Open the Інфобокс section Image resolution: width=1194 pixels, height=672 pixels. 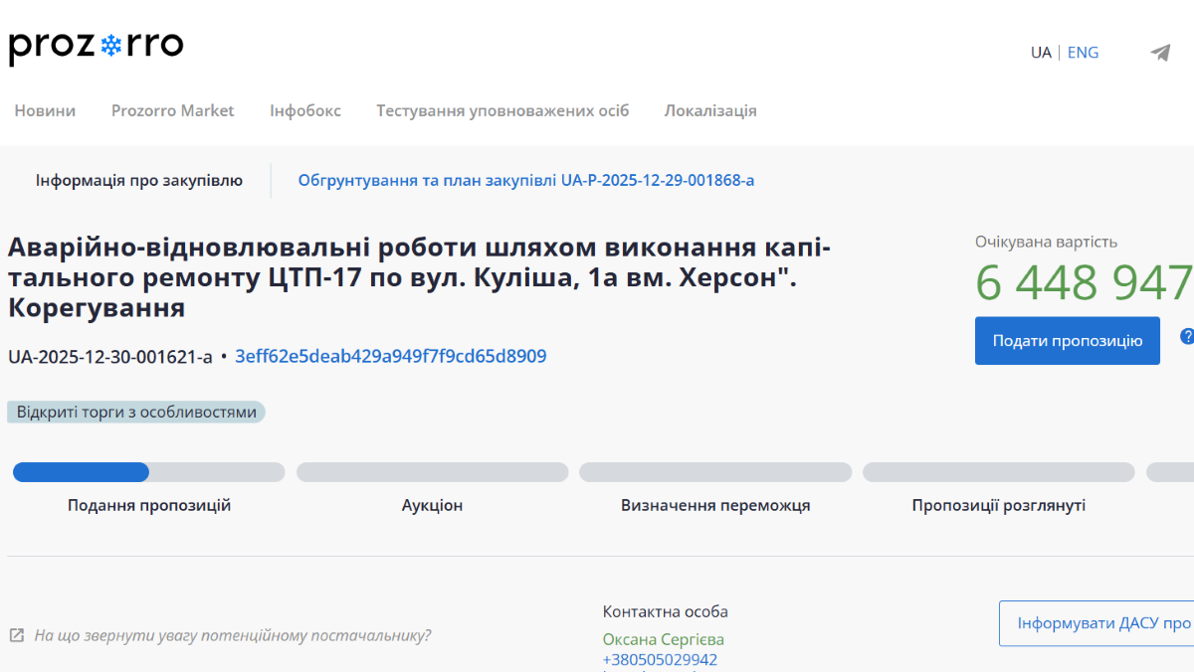(304, 110)
